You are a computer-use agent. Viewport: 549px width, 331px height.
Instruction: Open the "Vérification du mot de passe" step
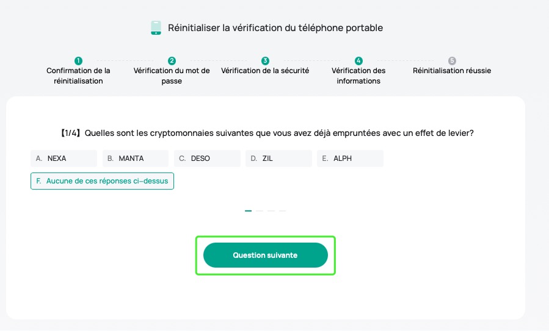pyautogui.click(x=172, y=76)
